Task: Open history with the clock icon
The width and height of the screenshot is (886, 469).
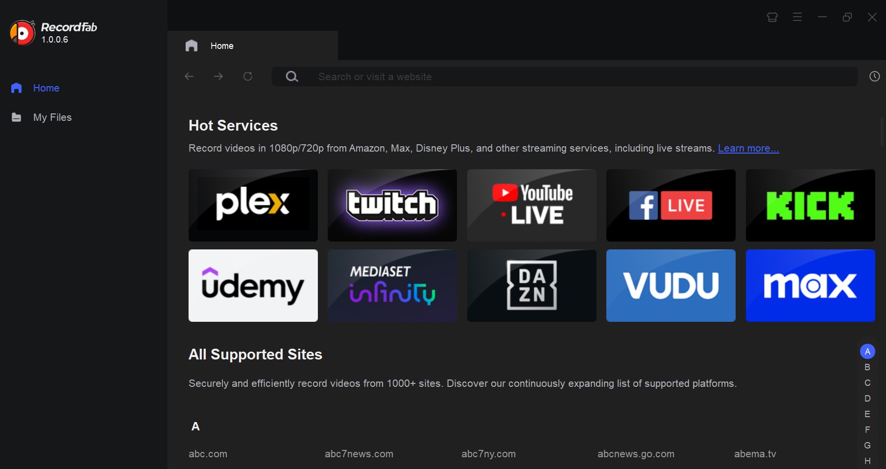Action: click(875, 76)
